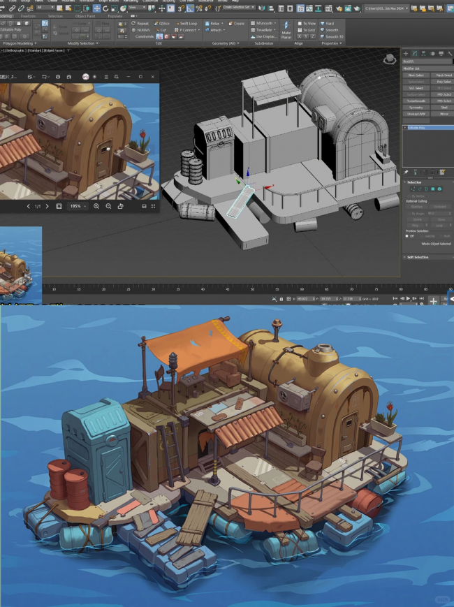Open the Polygon Modeling ribbon panel menu
454x607 pixels.
(x=21, y=43)
